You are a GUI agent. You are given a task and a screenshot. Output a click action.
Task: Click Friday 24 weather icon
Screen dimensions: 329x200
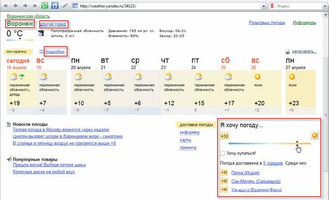(198, 77)
